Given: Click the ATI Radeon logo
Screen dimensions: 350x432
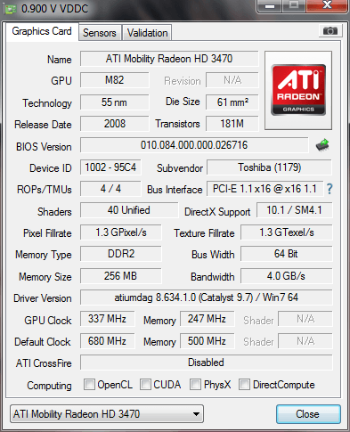Looking at the screenshot, I should (x=298, y=90).
